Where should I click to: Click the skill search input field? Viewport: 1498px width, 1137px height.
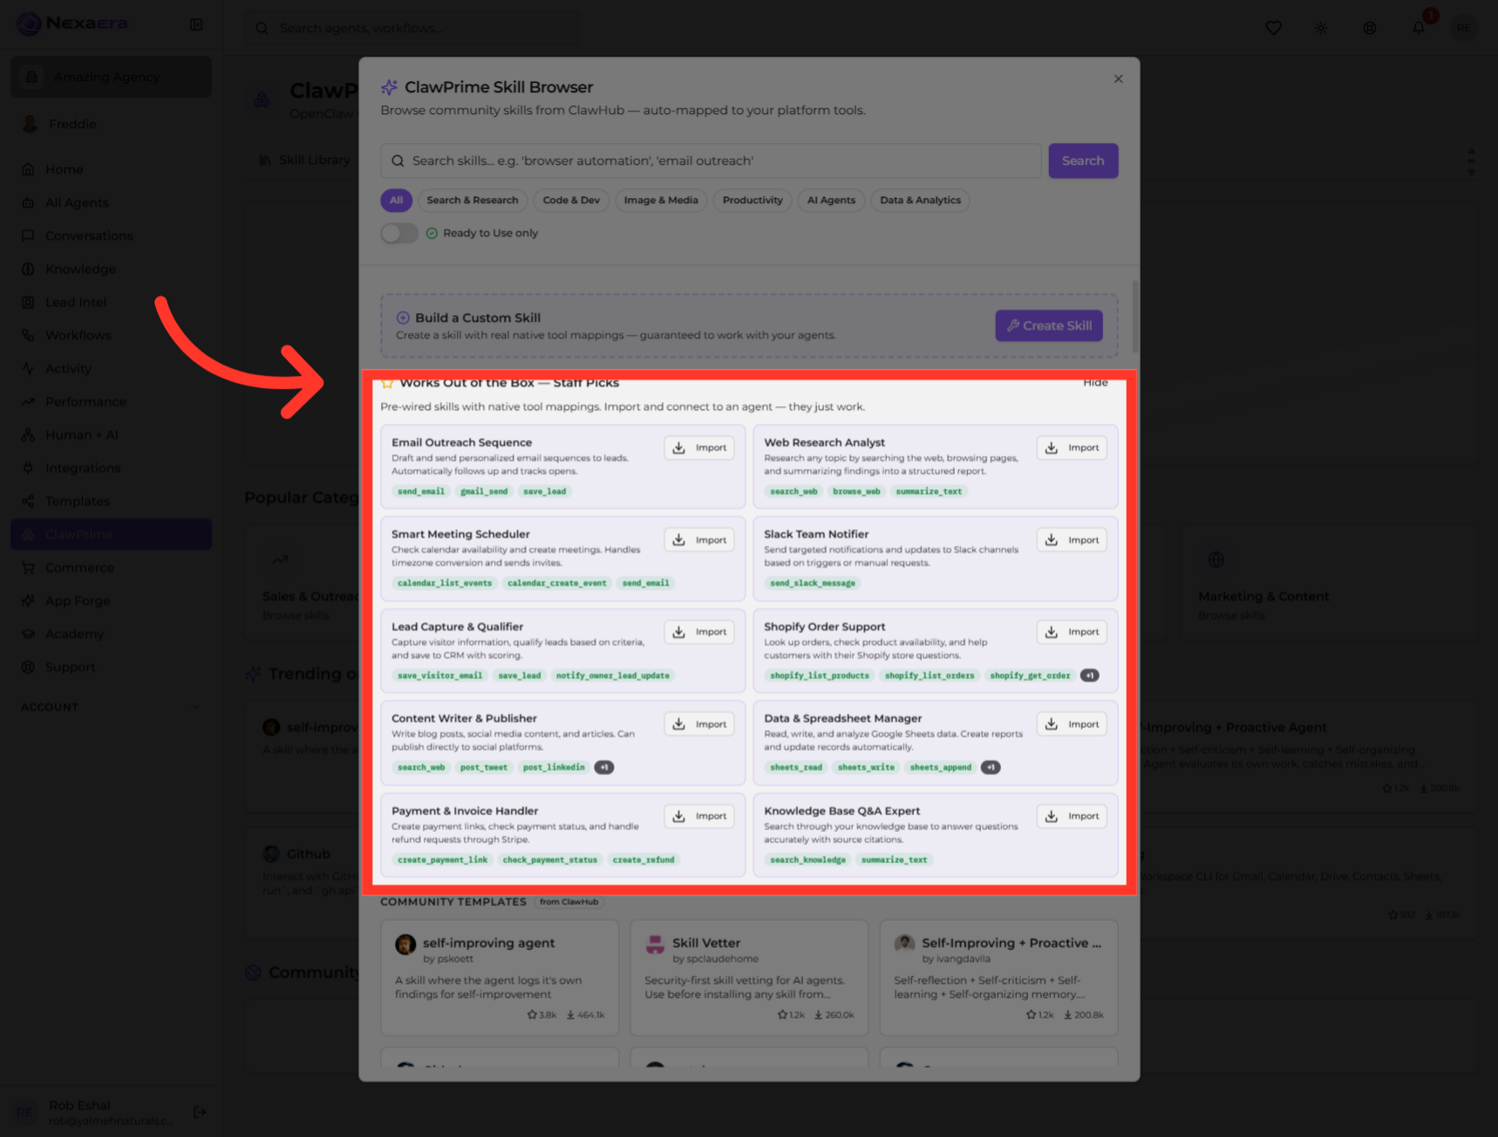point(711,160)
